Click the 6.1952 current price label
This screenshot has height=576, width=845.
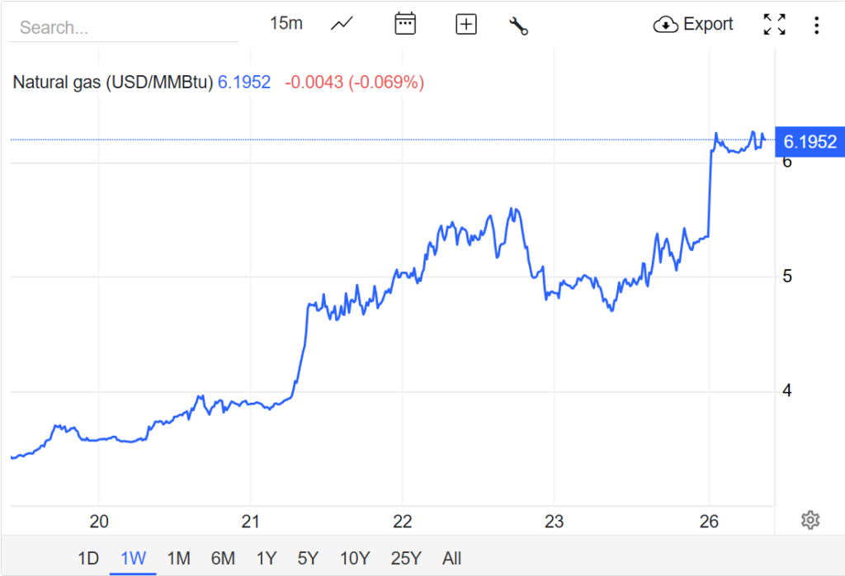click(810, 142)
